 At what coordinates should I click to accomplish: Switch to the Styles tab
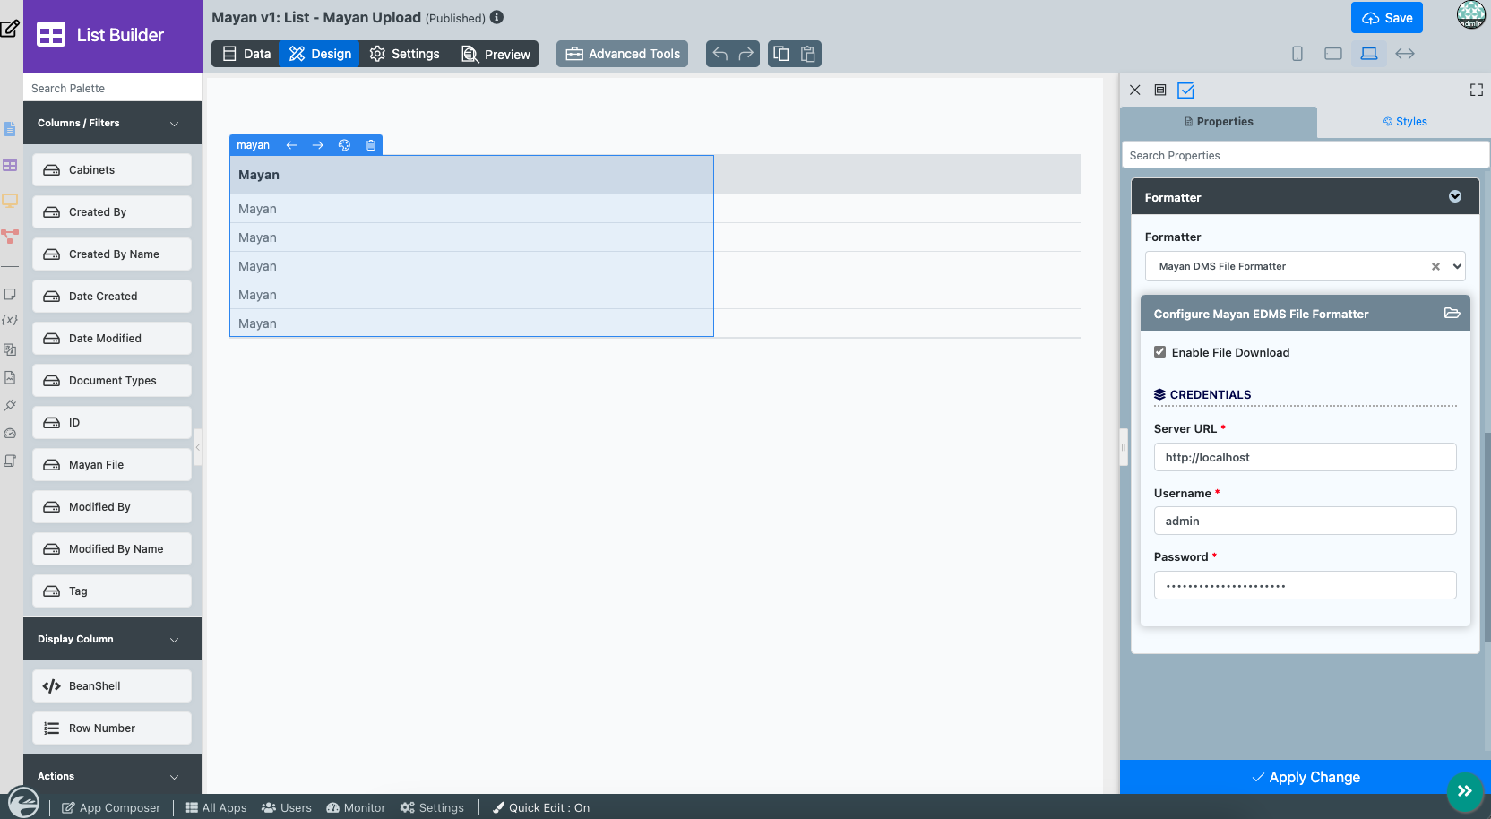pos(1404,122)
